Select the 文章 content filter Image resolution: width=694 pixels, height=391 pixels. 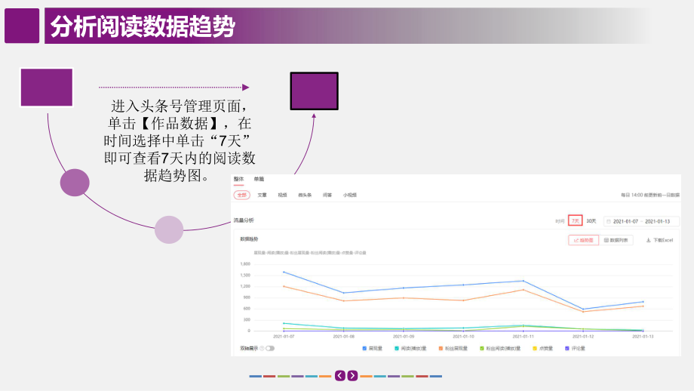(262, 195)
